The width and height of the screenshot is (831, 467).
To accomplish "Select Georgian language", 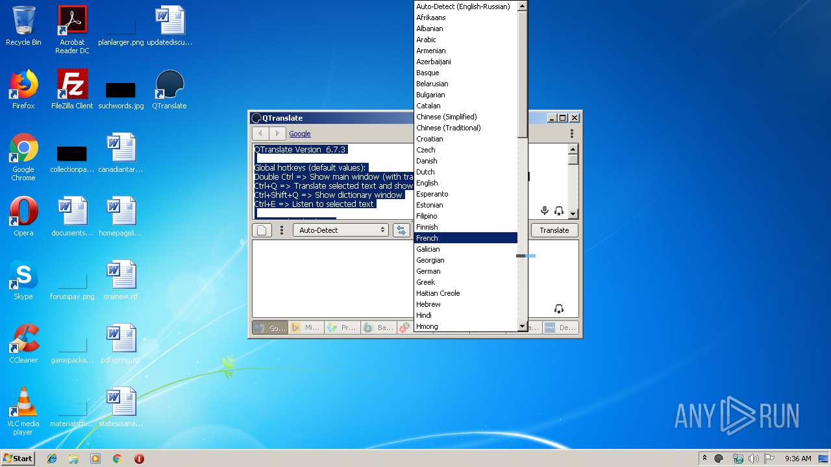I will click(465, 260).
